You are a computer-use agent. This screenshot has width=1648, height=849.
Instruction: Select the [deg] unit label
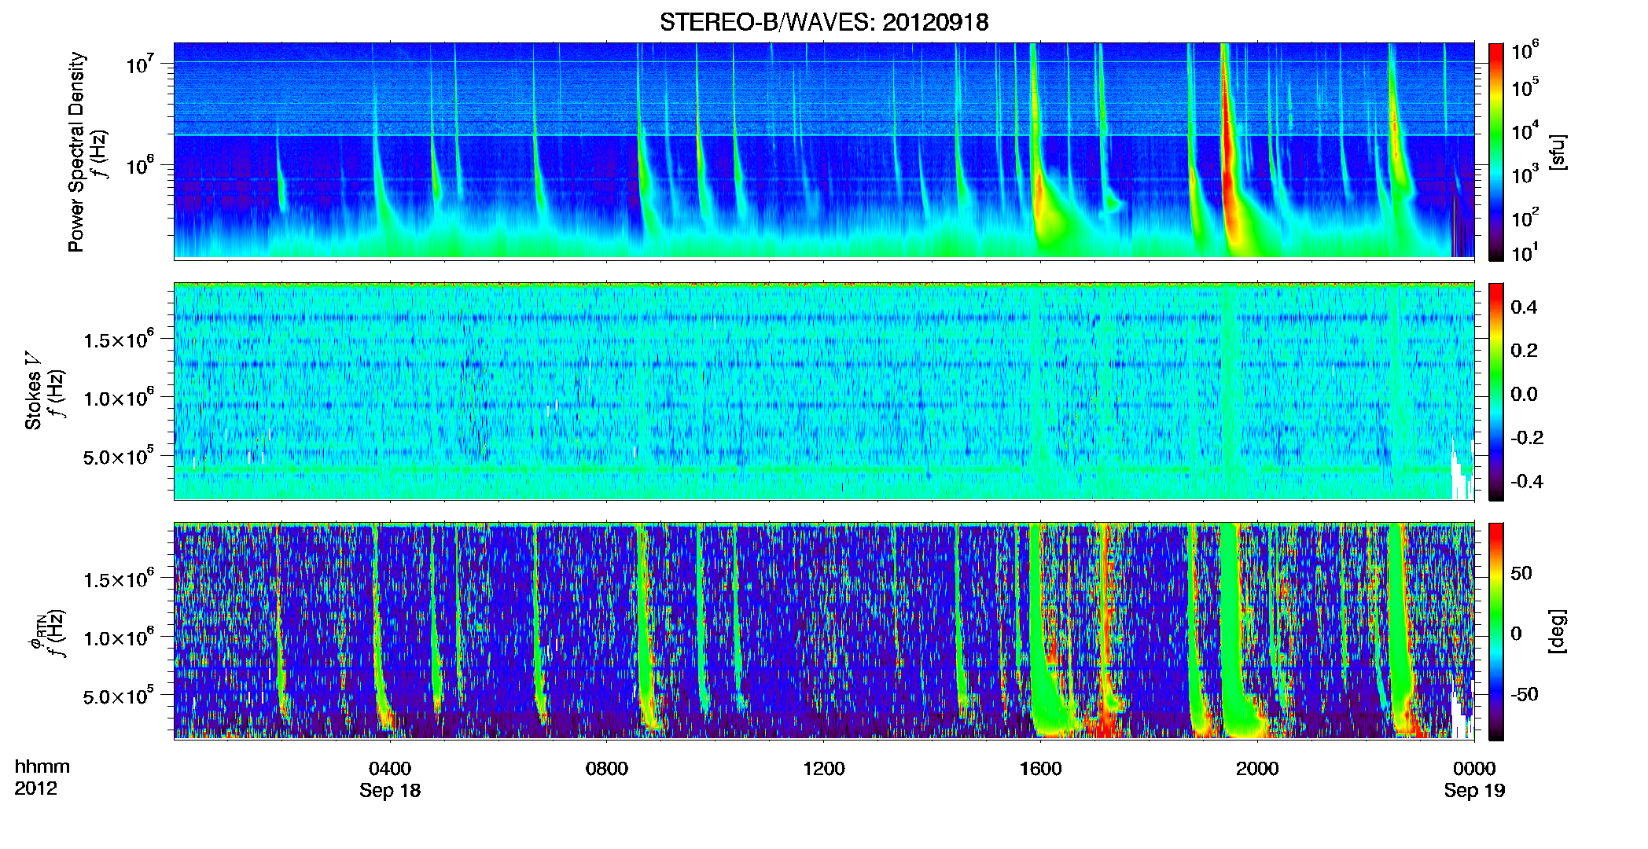tap(1558, 631)
